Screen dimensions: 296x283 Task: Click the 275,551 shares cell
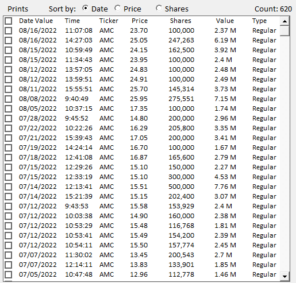click(181, 99)
